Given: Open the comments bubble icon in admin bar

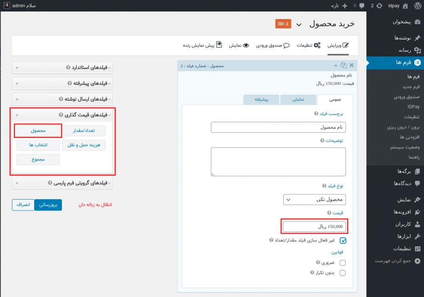Looking at the screenshot, I should coord(362,6).
